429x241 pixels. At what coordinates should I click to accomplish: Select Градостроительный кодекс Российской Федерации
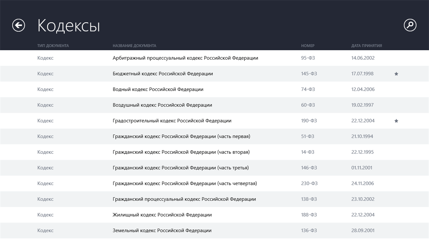[x=172, y=121]
